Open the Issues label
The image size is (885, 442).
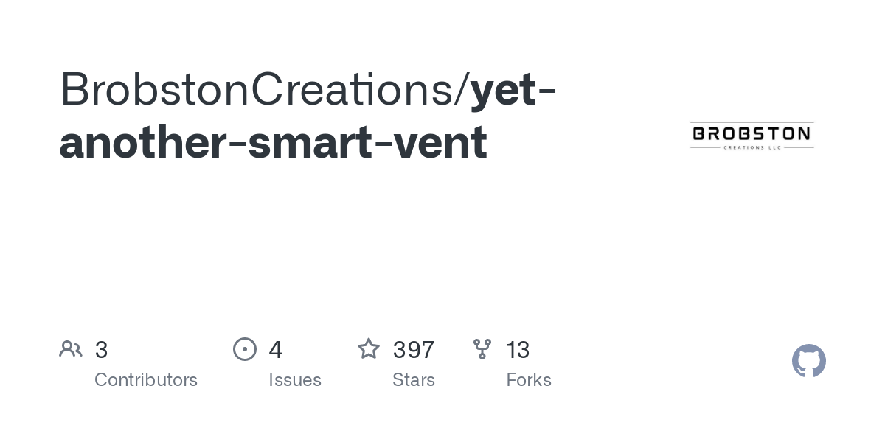point(295,380)
